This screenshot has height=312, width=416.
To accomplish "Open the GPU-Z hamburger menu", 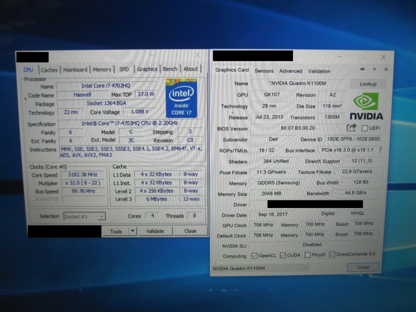I will (386, 69).
